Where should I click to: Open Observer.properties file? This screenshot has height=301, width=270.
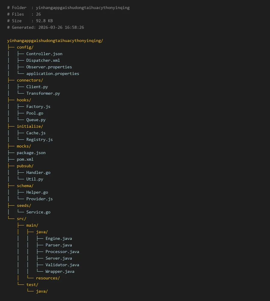click(49, 67)
